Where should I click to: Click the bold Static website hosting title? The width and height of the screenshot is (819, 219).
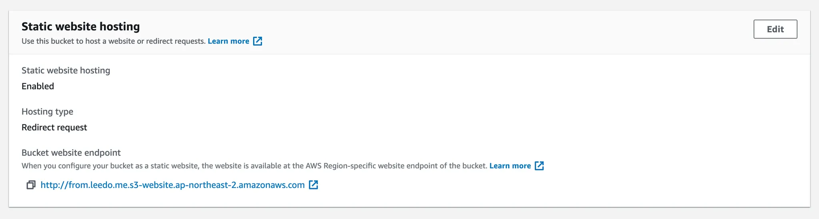point(80,26)
